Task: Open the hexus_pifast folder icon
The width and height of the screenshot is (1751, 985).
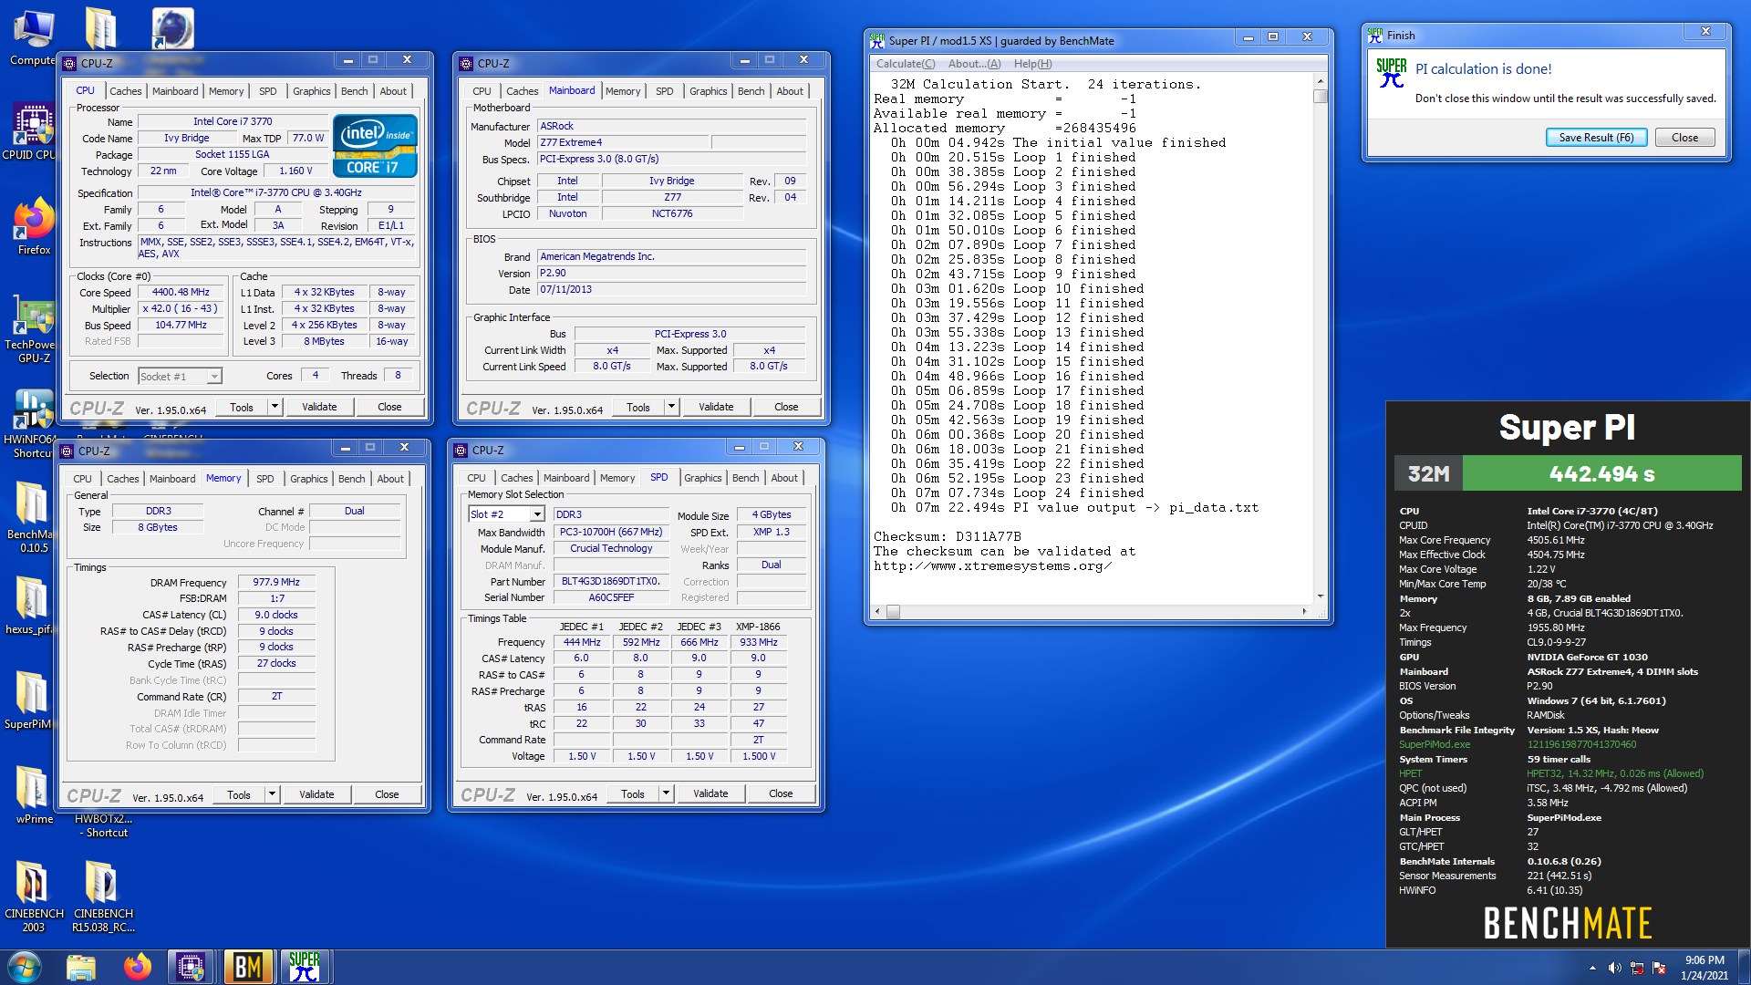Action: (x=31, y=606)
